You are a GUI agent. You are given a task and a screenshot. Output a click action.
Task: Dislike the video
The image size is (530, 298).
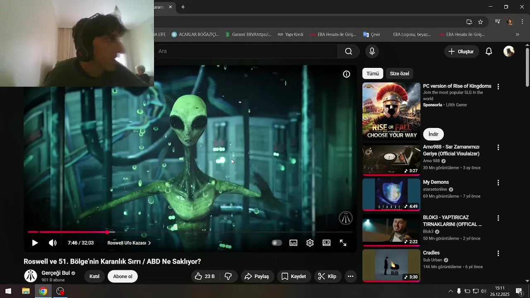228,276
